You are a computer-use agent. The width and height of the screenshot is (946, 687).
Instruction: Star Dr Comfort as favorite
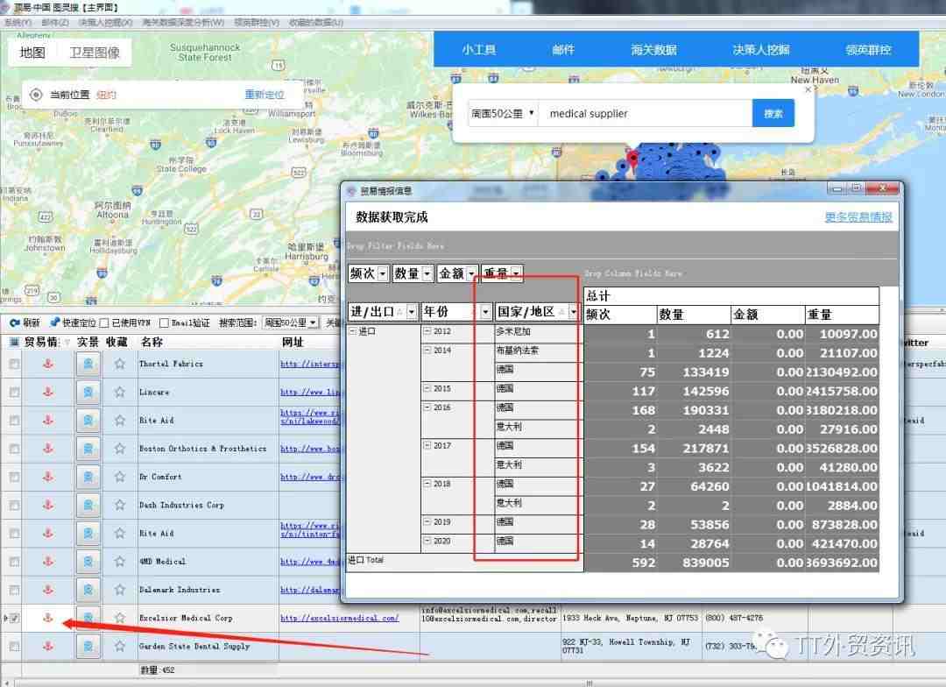pos(120,477)
